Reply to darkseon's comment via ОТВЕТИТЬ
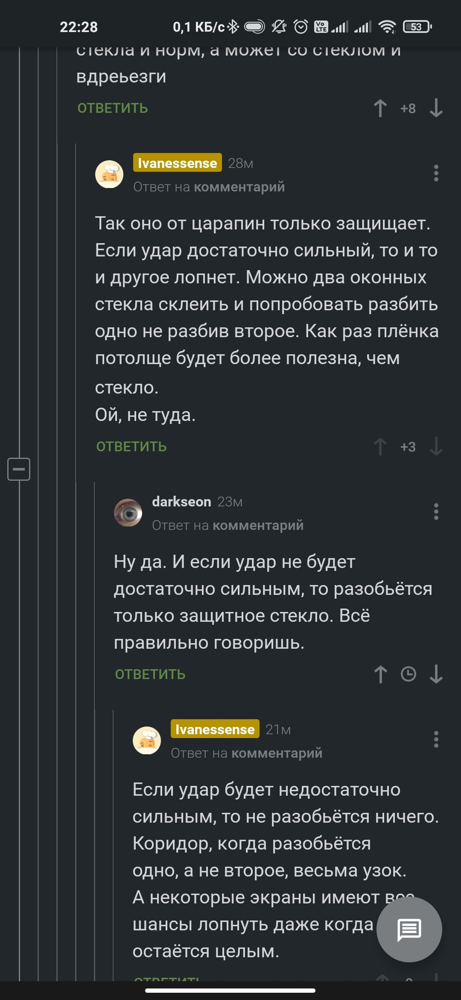The height and width of the screenshot is (1000, 461). click(x=150, y=674)
